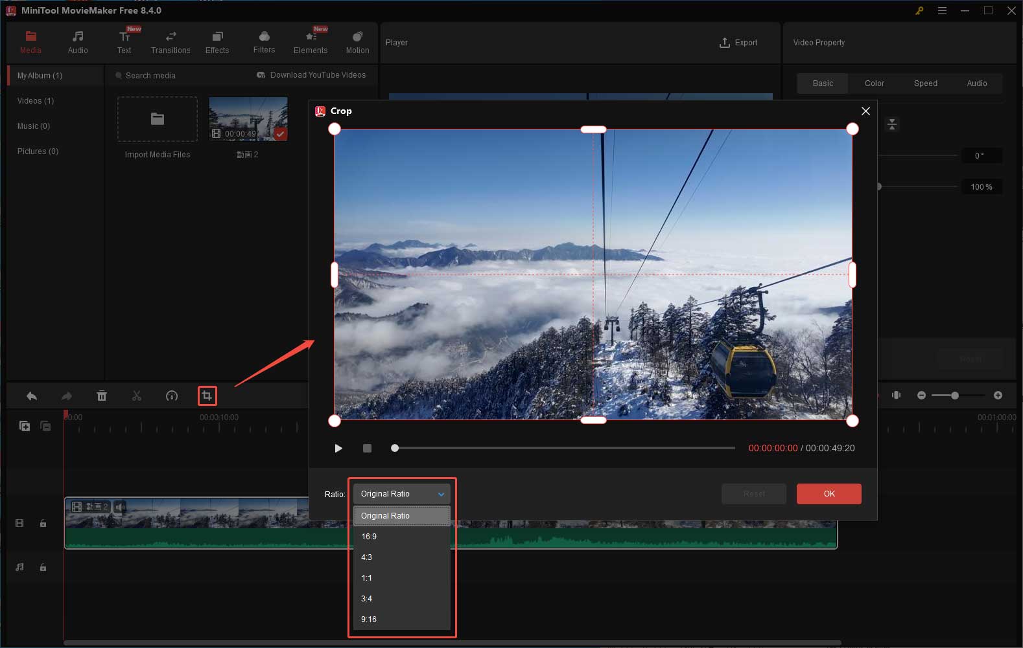This screenshot has width=1023, height=648.
Task: Open the hamburger menu
Action: coord(942,10)
